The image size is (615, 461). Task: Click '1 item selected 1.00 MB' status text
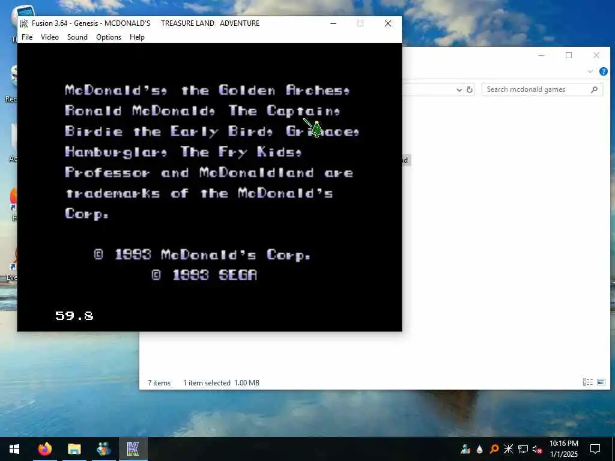click(x=221, y=383)
